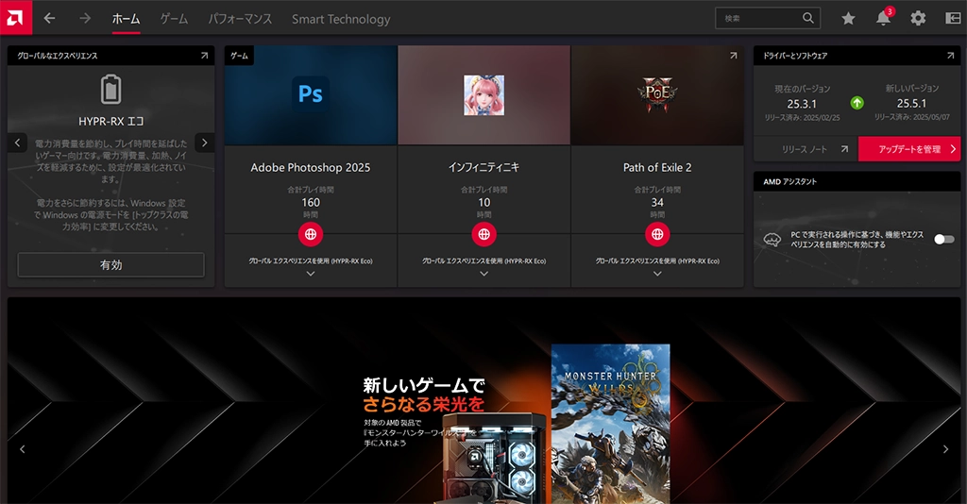967x504 pixels.
Task: Toggle the sidebar panel icon
Action: click(953, 19)
